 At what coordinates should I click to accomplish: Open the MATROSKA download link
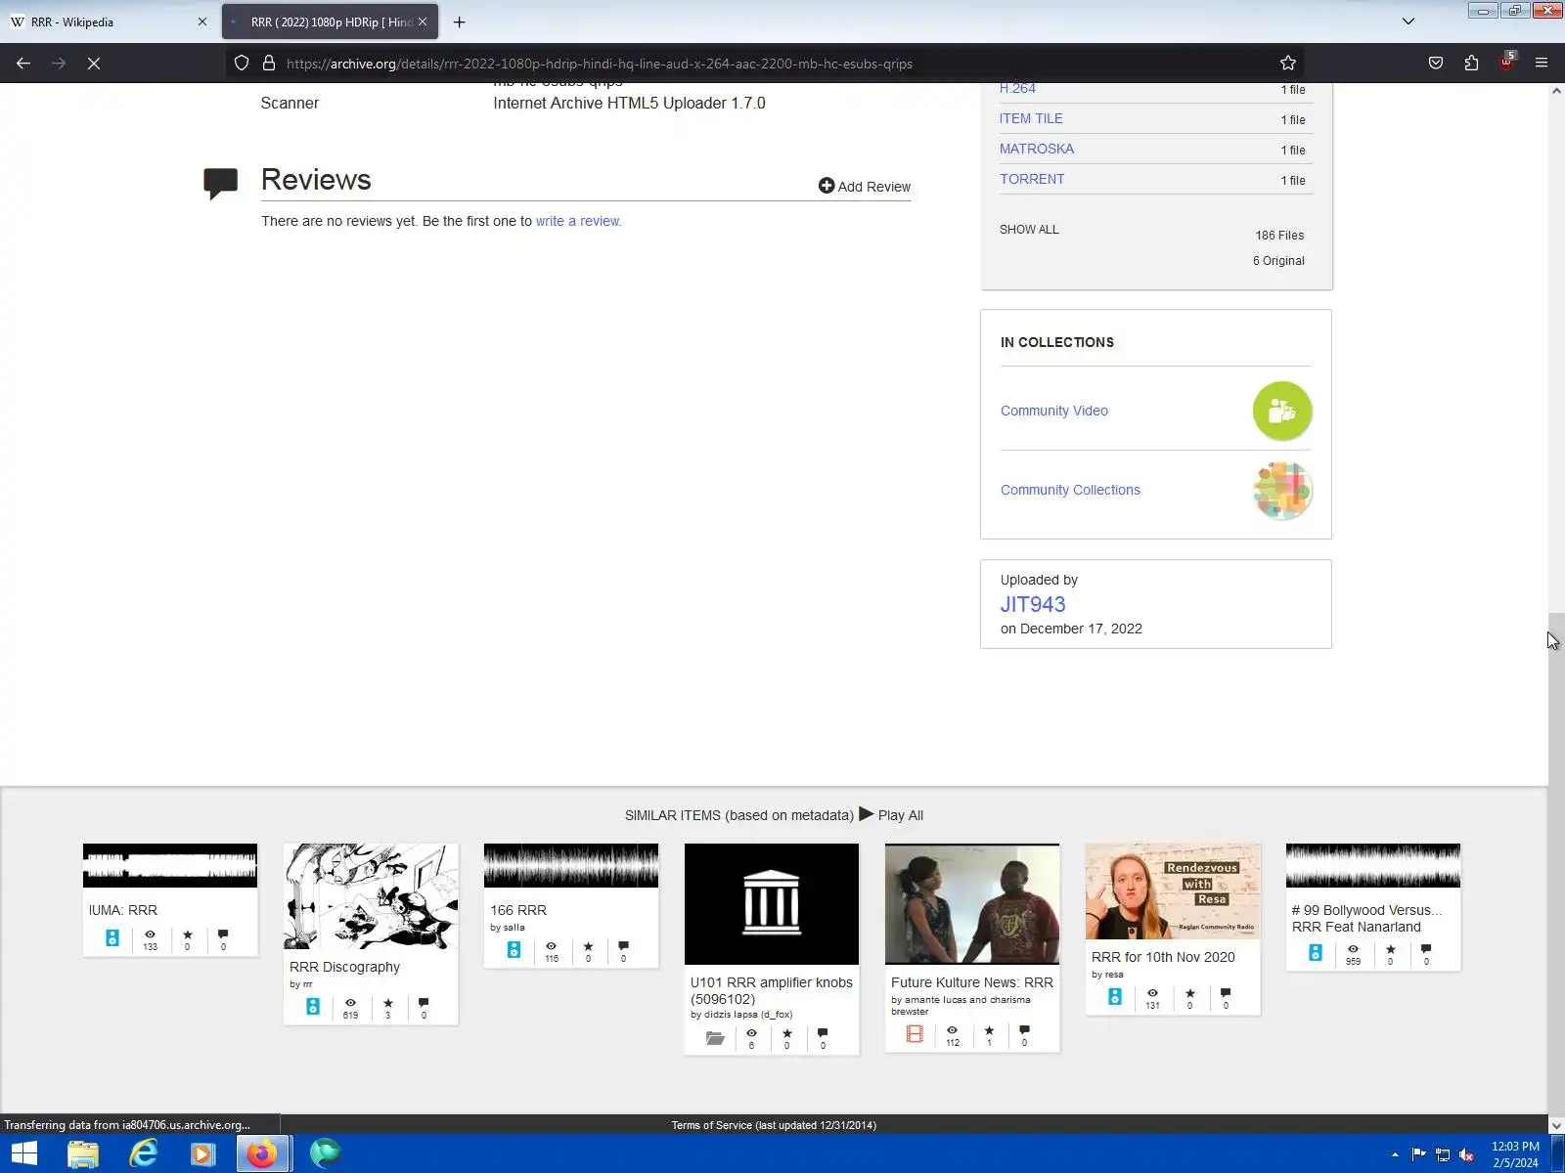click(x=1037, y=149)
